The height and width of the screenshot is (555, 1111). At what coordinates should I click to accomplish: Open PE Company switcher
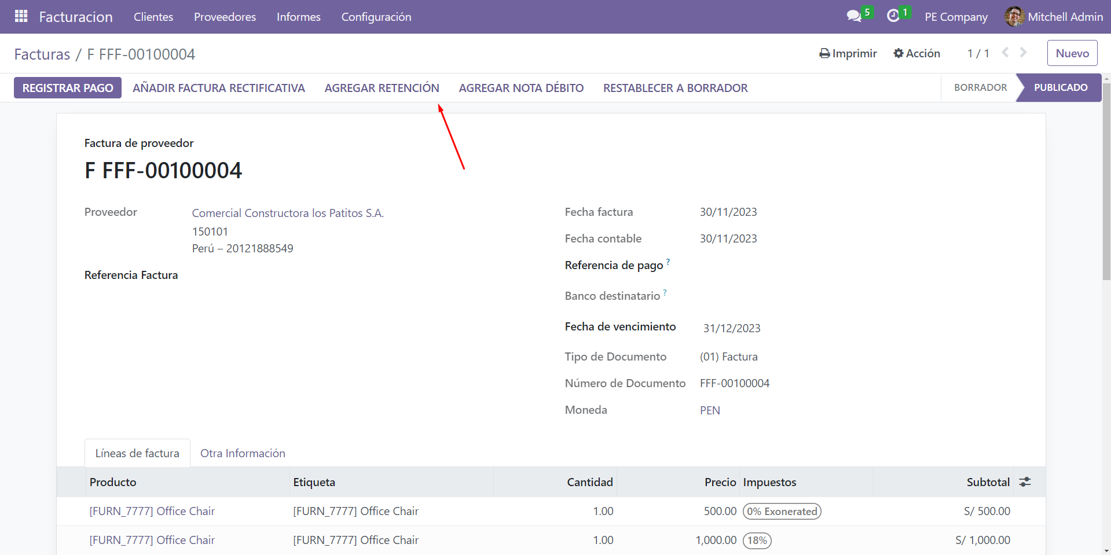[x=956, y=17]
